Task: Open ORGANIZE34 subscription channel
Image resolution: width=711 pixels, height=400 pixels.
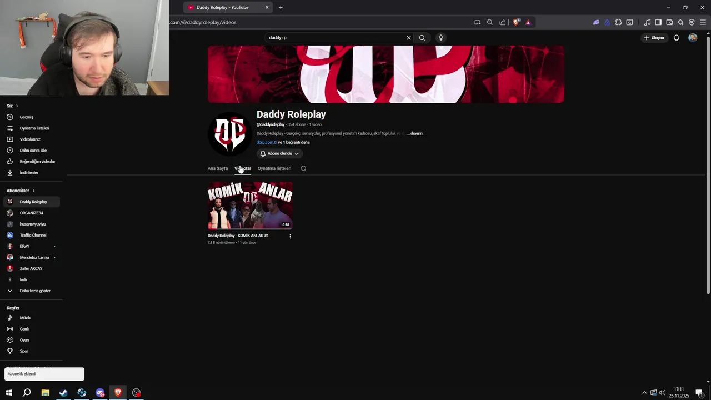Action: click(x=31, y=213)
